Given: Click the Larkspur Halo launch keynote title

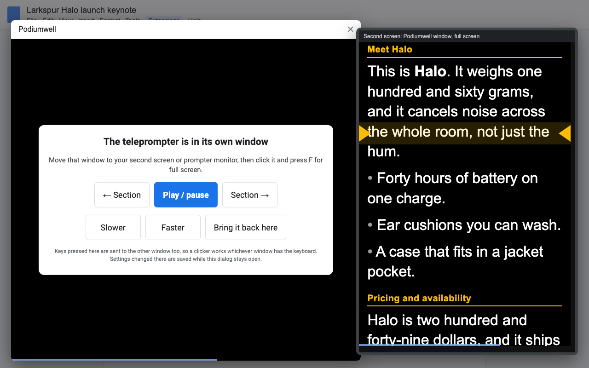Looking at the screenshot, I should point(81,10).
